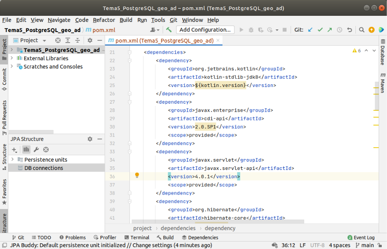This screenshot has width=387, height=249.
Task: Open the Profiler tool window
Action: point(105,238)
